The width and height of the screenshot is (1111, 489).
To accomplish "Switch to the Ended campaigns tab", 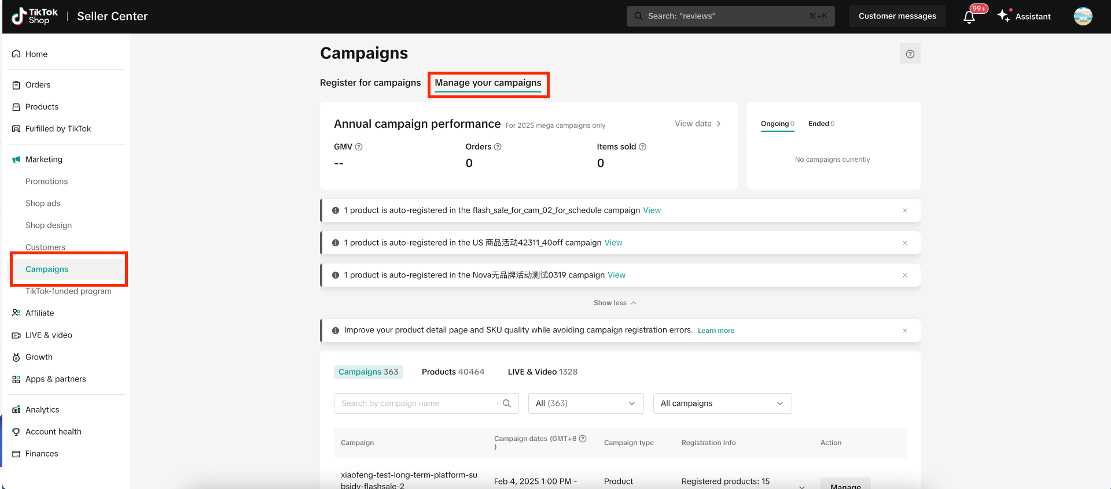I will (821, 124).
